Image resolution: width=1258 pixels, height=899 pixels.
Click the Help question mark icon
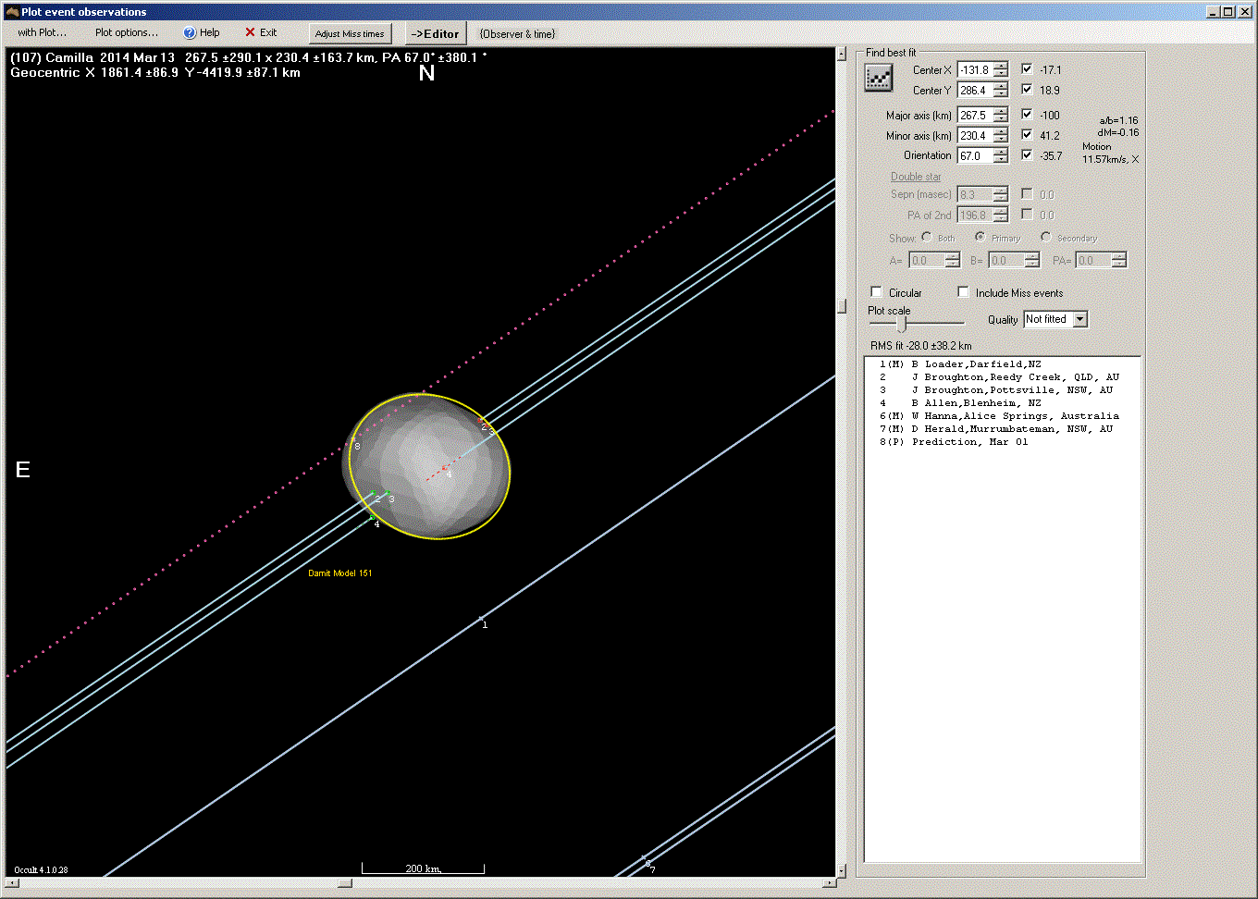190,33
